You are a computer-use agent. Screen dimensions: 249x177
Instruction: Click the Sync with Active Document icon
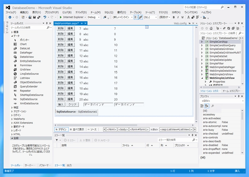point(224,28)
